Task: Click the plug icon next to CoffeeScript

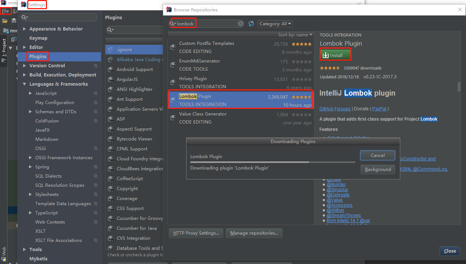Action: point(111,178)
